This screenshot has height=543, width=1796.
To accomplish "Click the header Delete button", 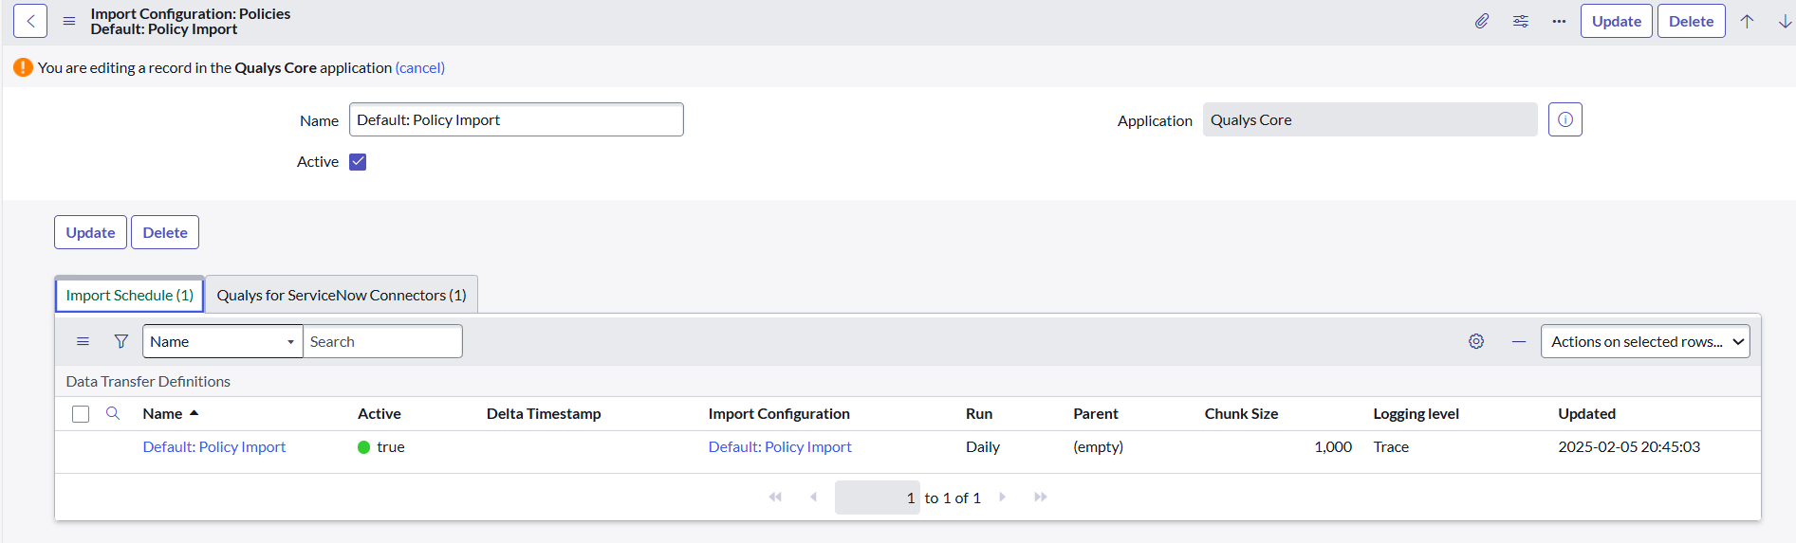I will coord(1691,21).
